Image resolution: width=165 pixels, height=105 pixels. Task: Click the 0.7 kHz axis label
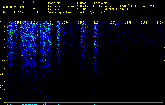(x=2, y=87)
